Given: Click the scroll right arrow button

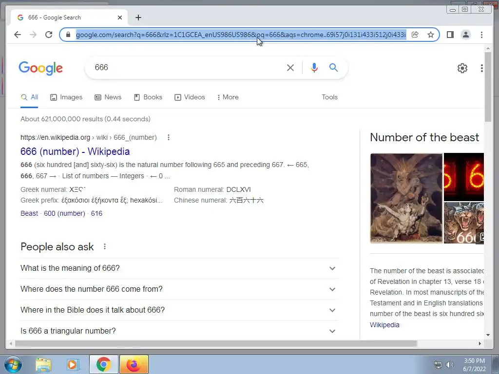Looking at the screenshot, I should [480, 343].
